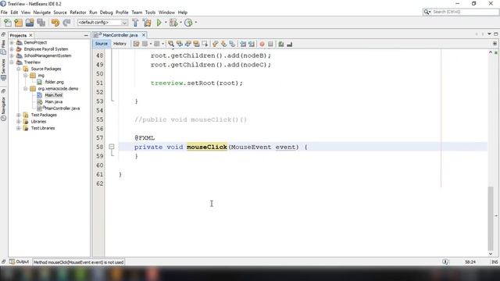Click the New Project toolbar icon
The width and height of the screenshot is (500, 281).
tap(19, 23)
